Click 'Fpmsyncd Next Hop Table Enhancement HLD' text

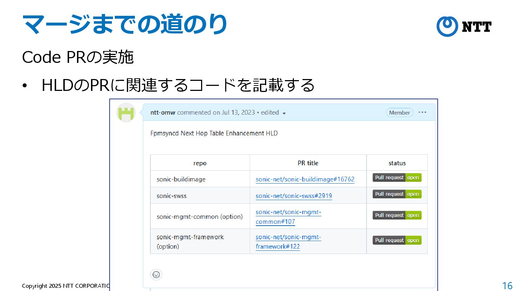coord(214,133)
